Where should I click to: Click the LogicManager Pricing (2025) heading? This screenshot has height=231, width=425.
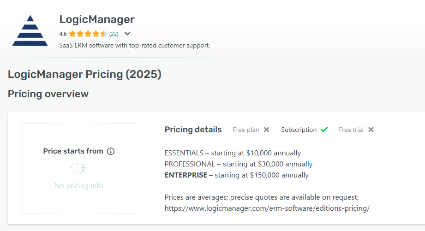[84, 74]
